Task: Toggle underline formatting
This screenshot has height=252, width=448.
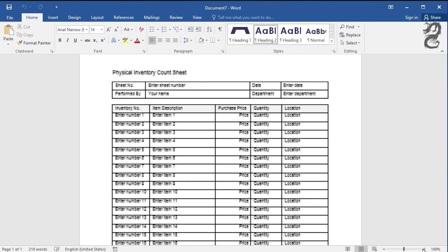Action: (x=75, y=41)
